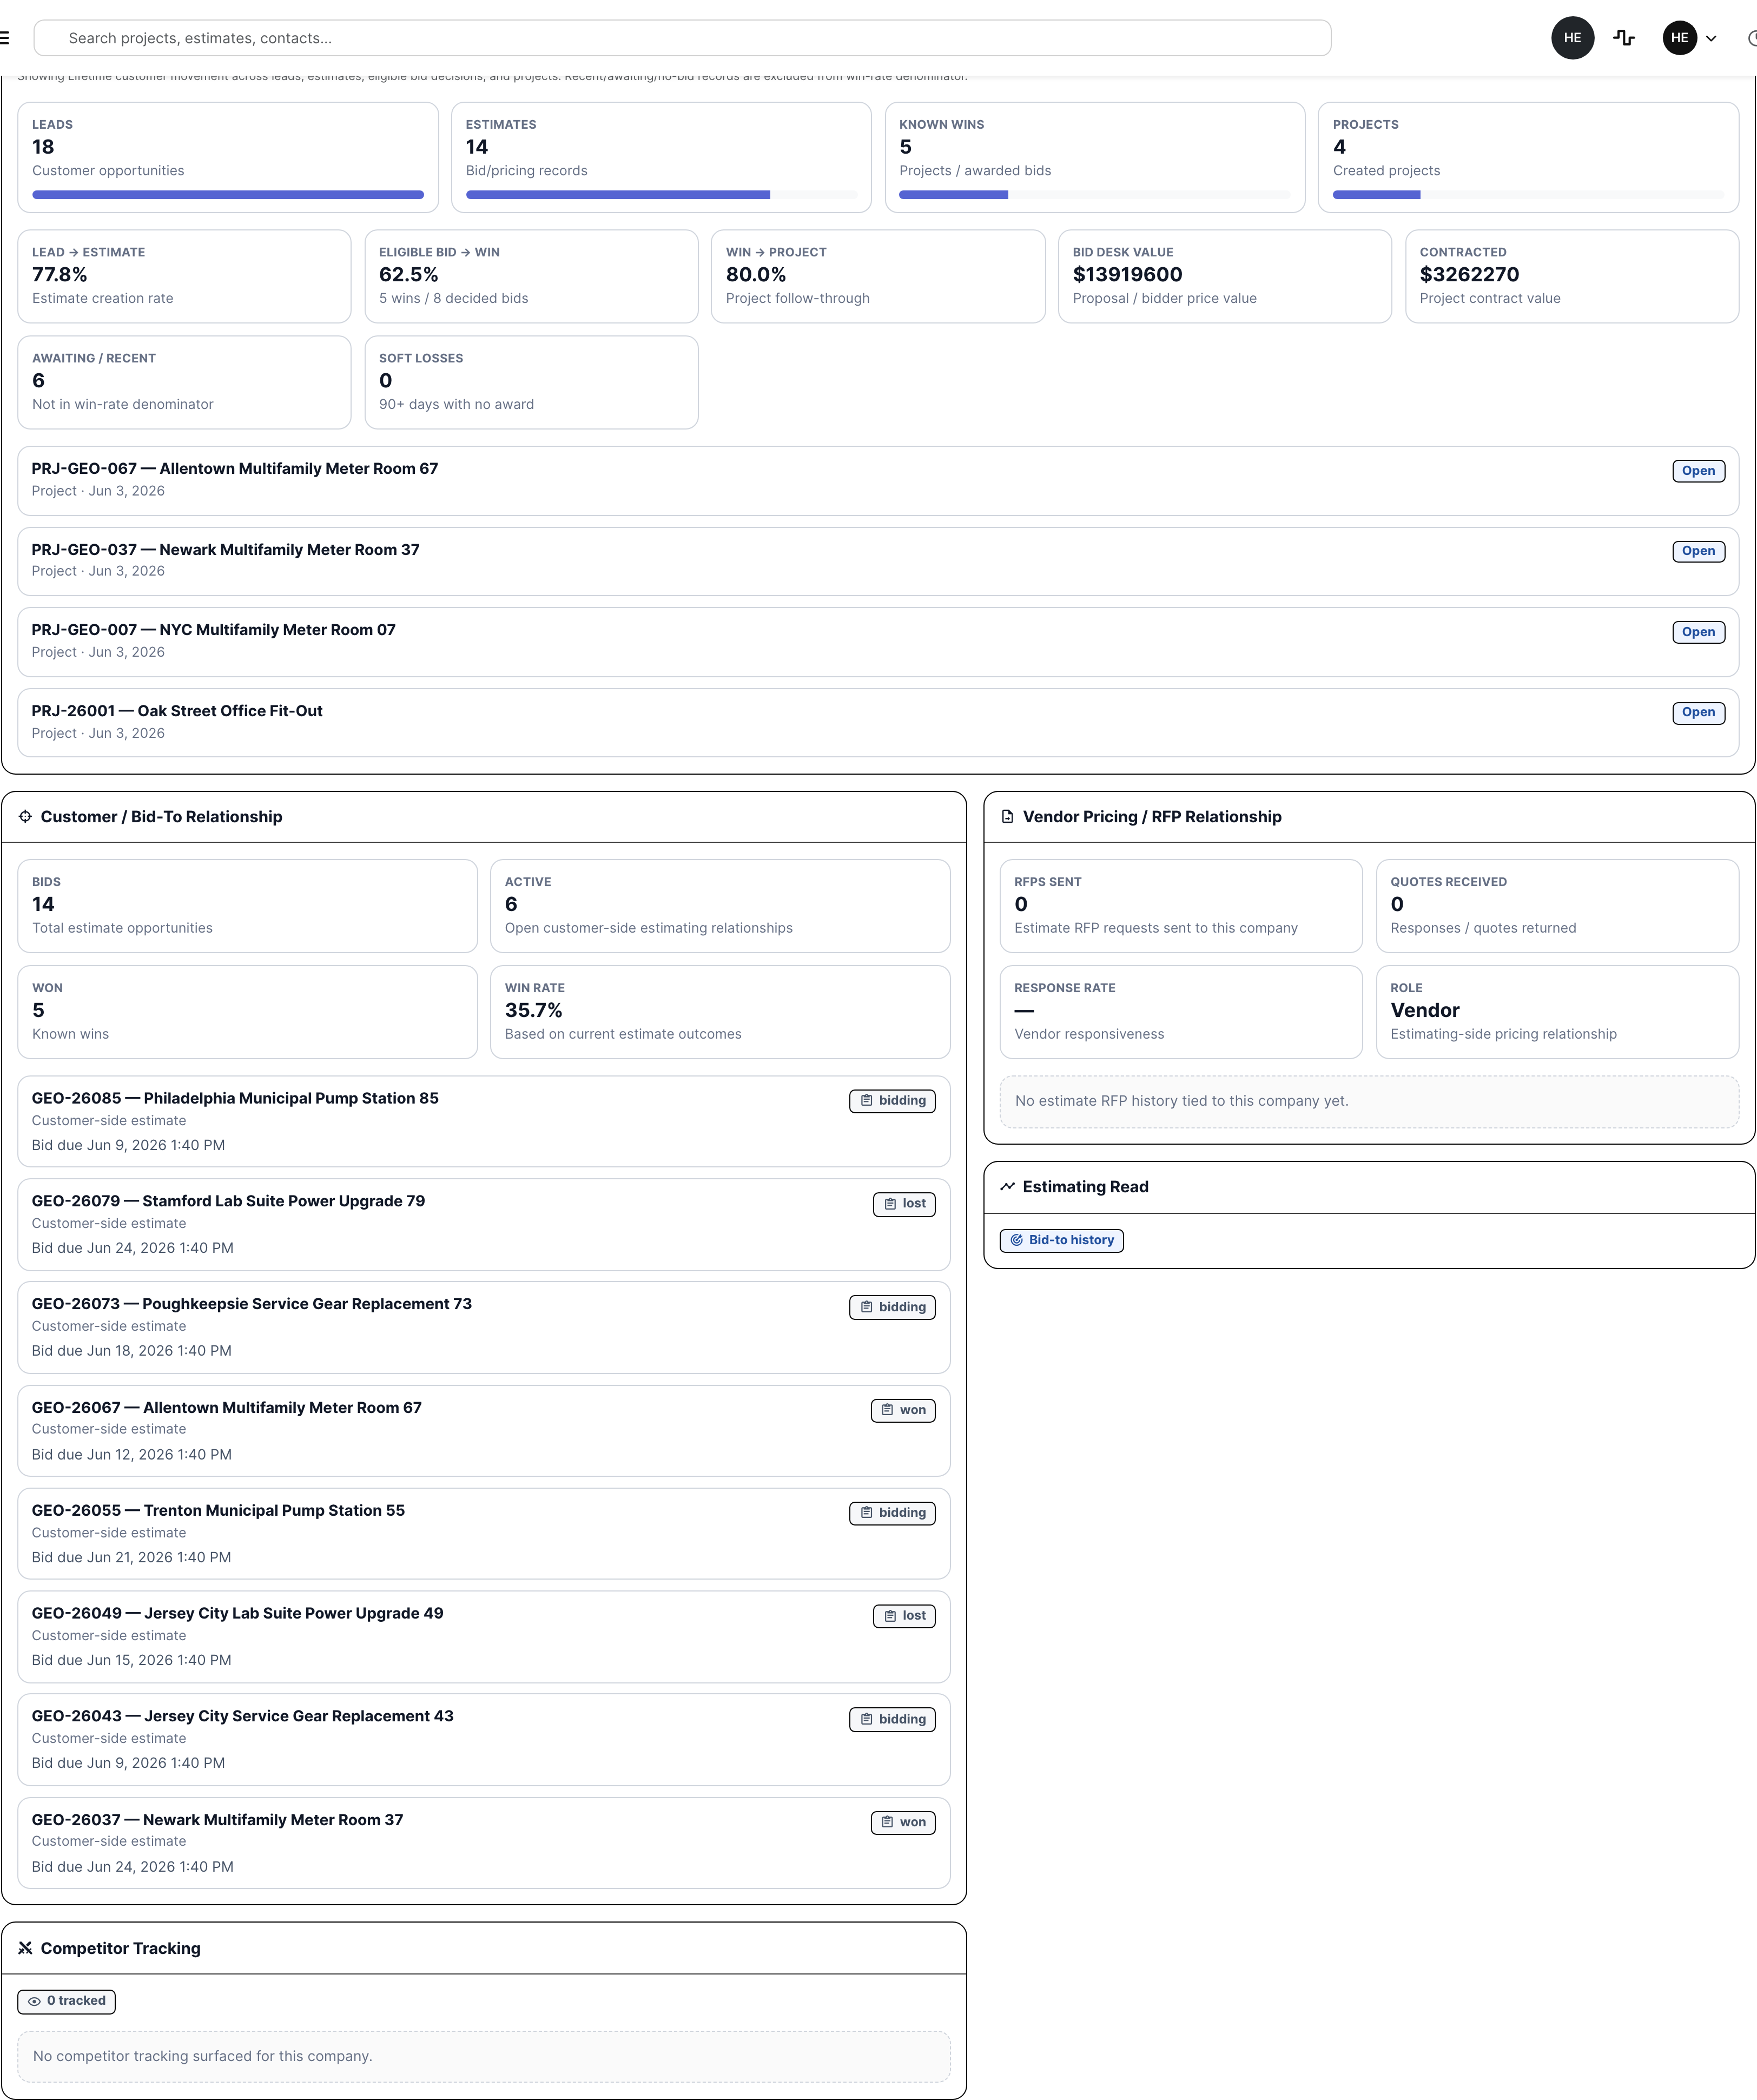Click the dark HE avatar beside search

1572,38
